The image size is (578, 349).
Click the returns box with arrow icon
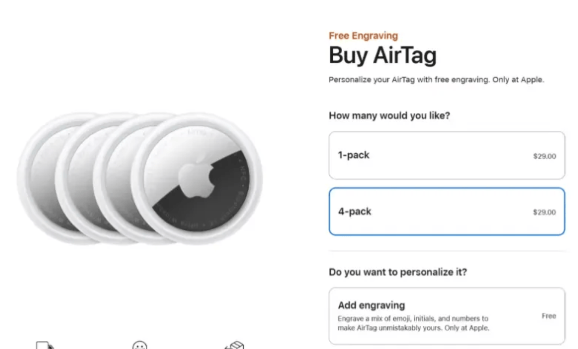234,345
